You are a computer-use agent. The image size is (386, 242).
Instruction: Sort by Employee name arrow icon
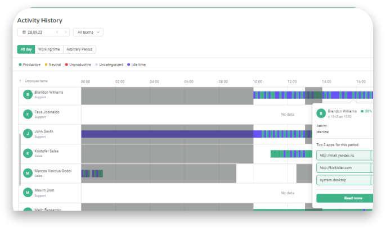tap(21, 81)
